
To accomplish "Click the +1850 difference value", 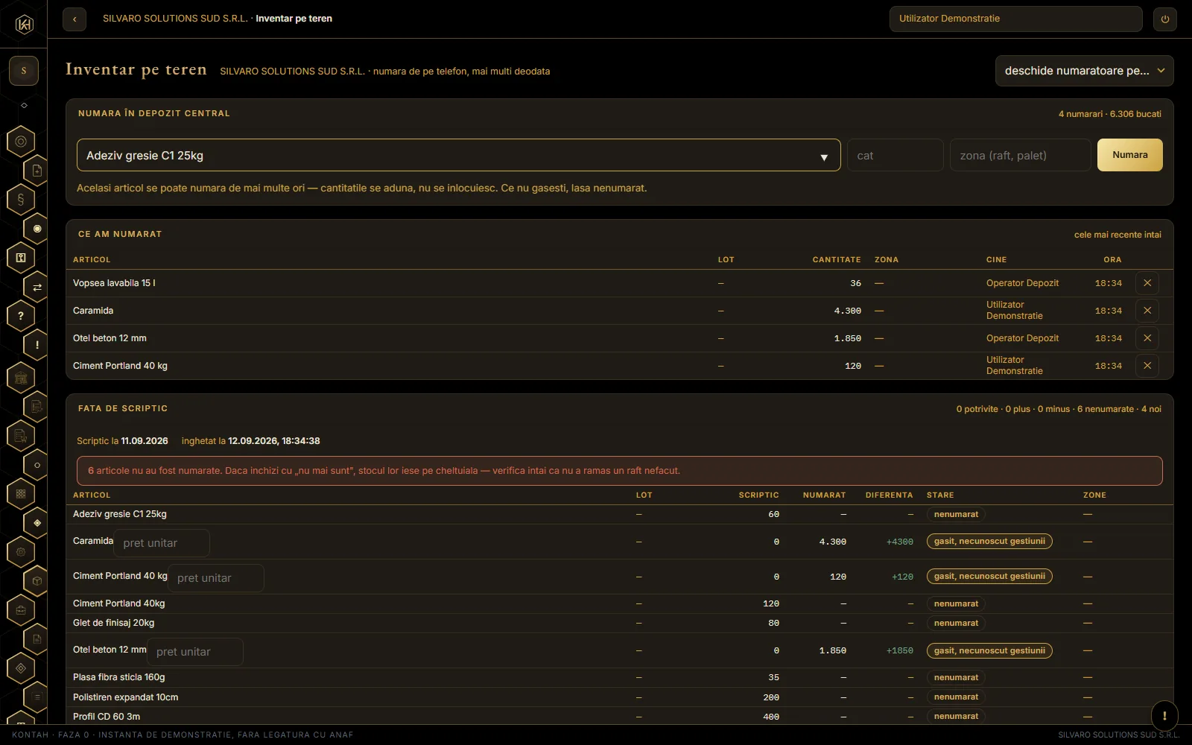I will click(899, 651).
